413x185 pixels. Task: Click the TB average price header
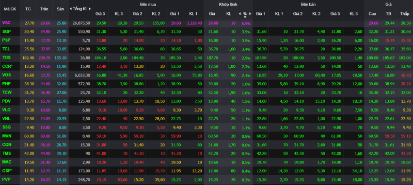click(388, 13)
